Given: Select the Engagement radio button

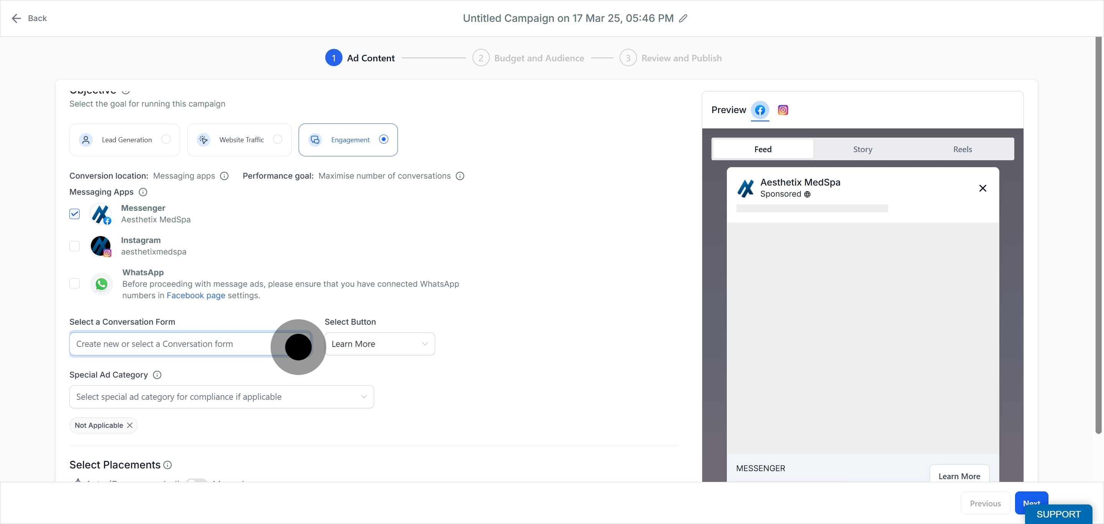Looking at the screenshot, I should (384, 139).
